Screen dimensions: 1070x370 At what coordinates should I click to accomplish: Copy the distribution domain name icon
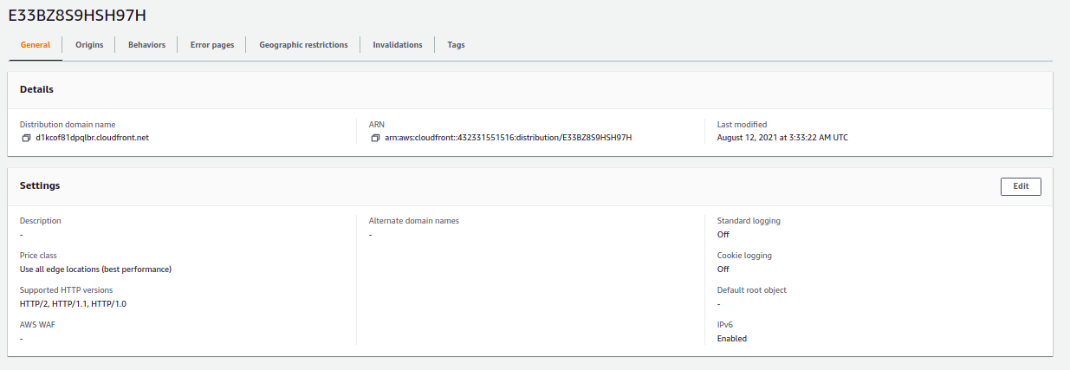26,138
